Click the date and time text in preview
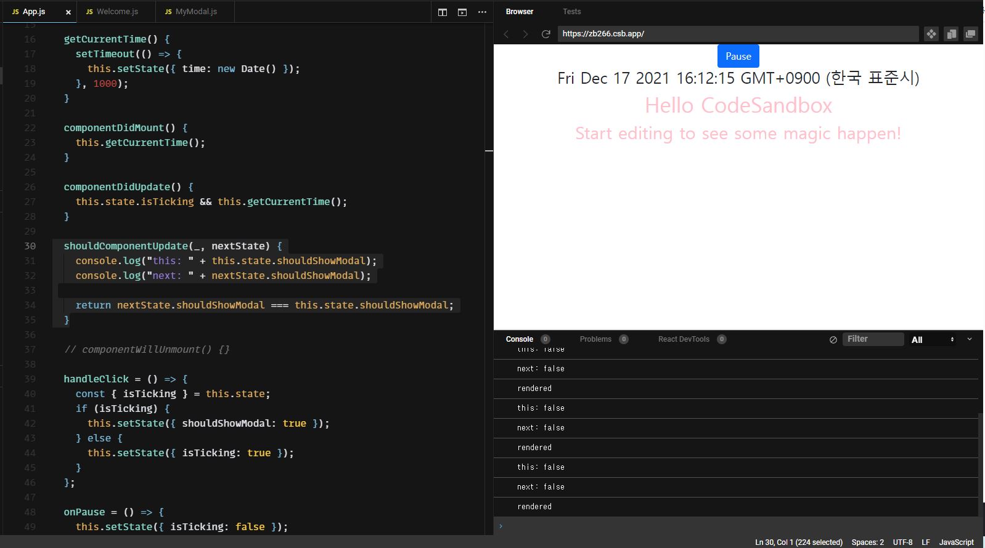The height and width of the screenshot is (548, 985). pos(738,78)
